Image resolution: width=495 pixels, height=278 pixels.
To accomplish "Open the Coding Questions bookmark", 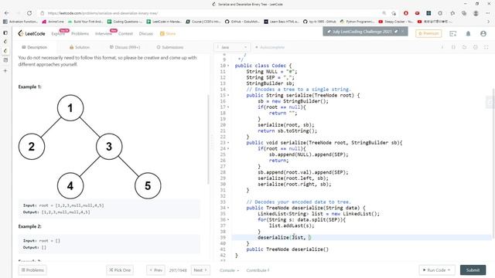I will pyautogui.click(x=125, y=22).
